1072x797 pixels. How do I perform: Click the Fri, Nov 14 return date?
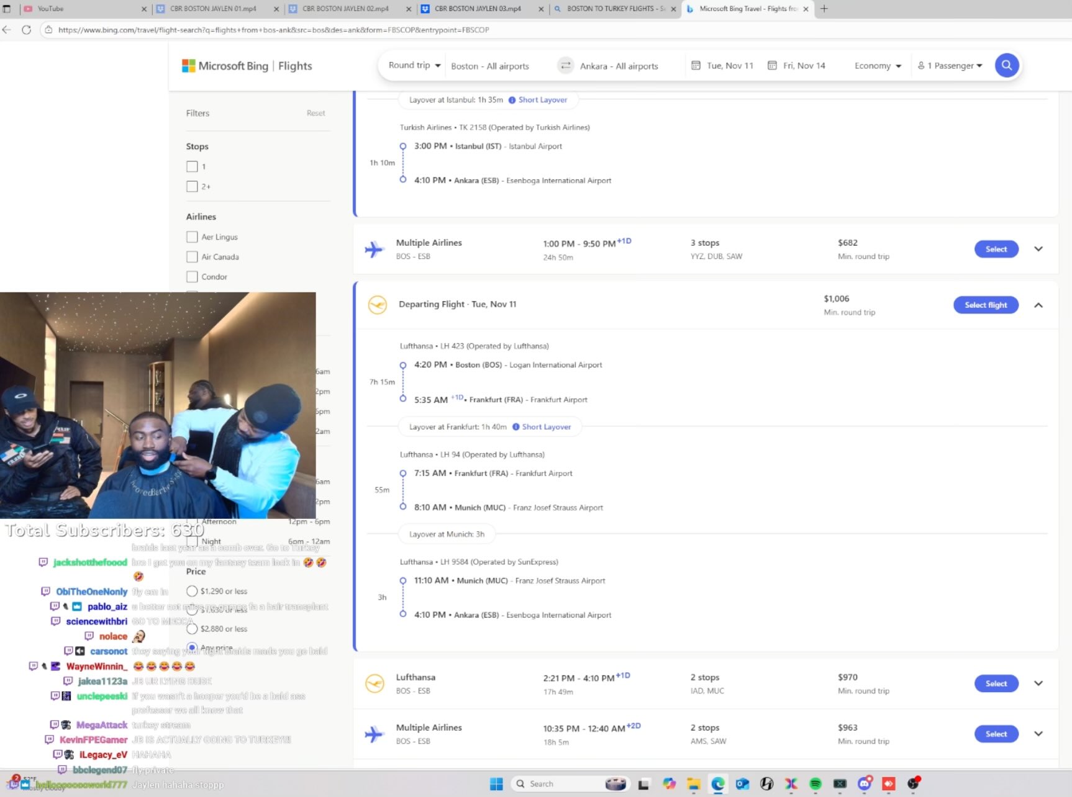click(x=804, y=66)
